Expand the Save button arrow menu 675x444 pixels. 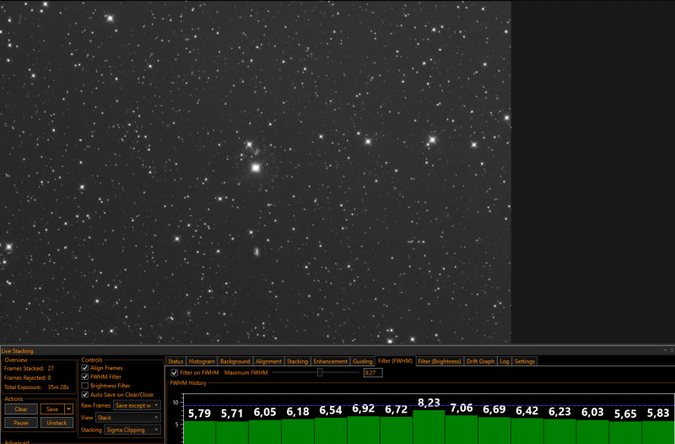68,409
